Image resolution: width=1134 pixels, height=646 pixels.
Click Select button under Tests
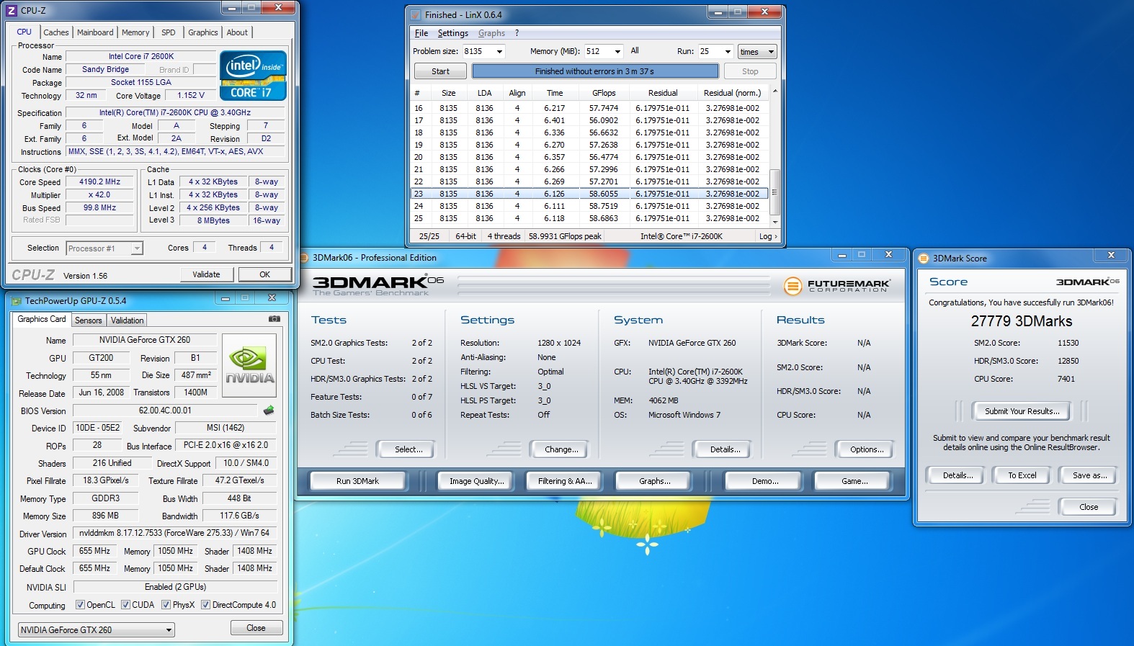[x=408, y=449]
